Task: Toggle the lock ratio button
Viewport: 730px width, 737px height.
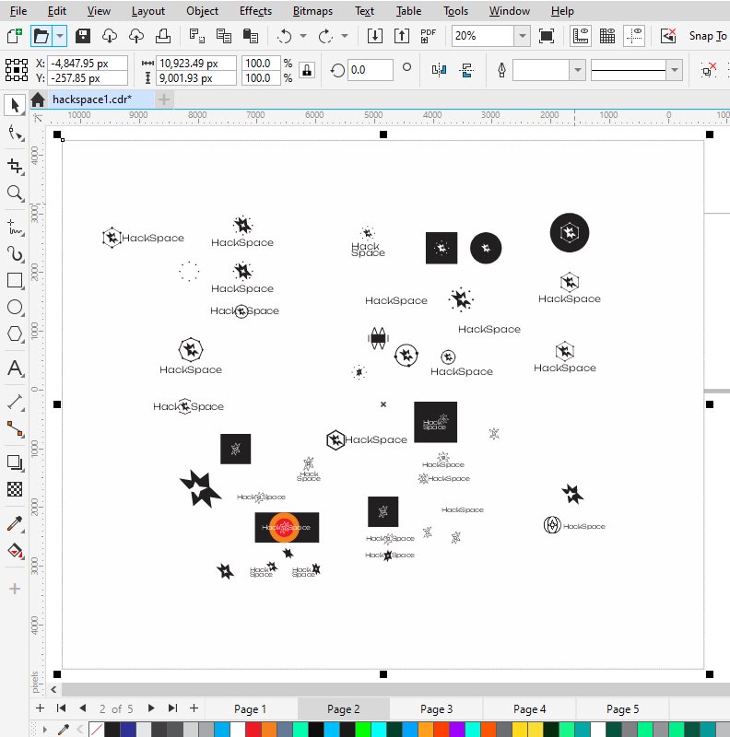Action: tap(307, 71)
